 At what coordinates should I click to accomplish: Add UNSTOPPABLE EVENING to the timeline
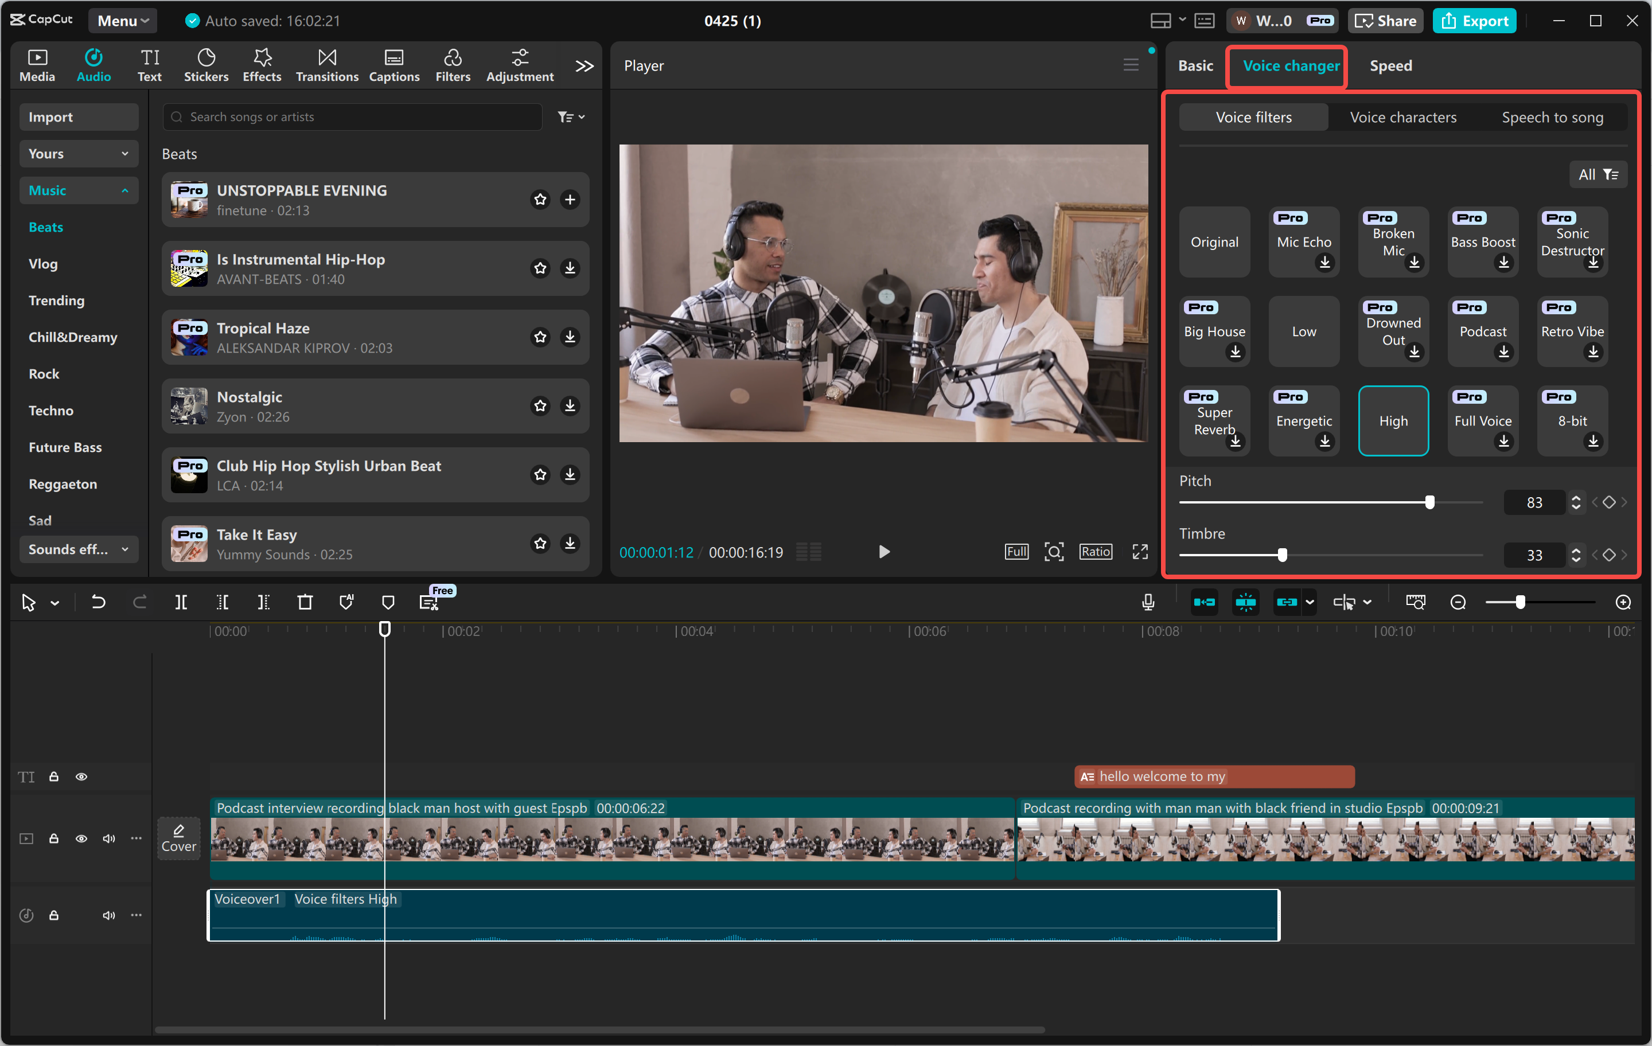click(x=570, y=200)
